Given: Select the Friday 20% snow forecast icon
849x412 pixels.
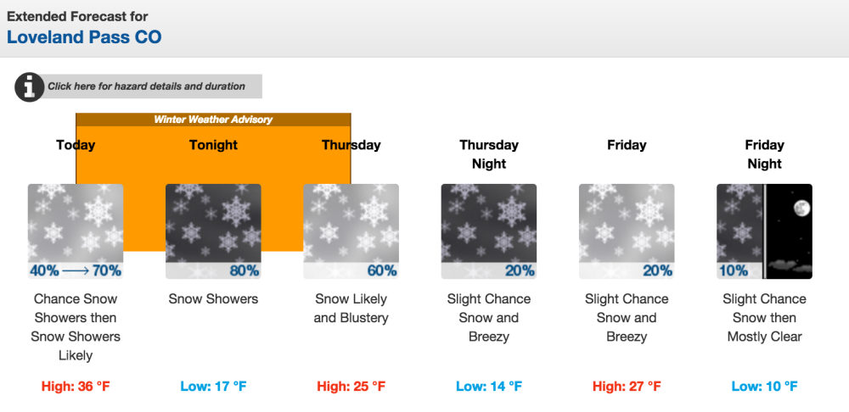Looking at the screenshot, I should [627, 231].
